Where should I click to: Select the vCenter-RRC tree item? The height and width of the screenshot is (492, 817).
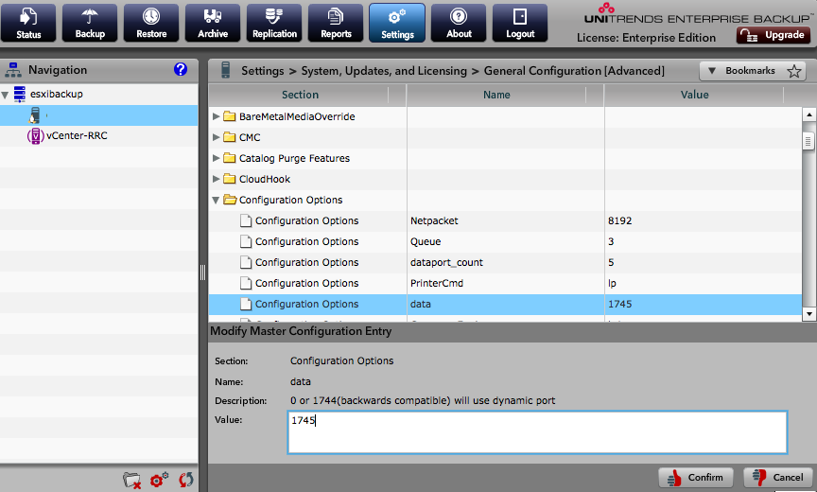tap(77, 135)
